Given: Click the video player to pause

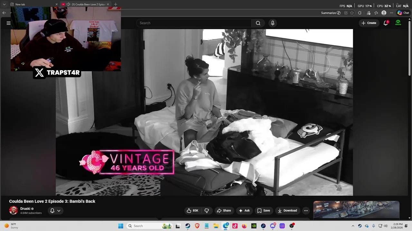Looking at the screenshot, I should pyautogui.click(x=204, y=112).
